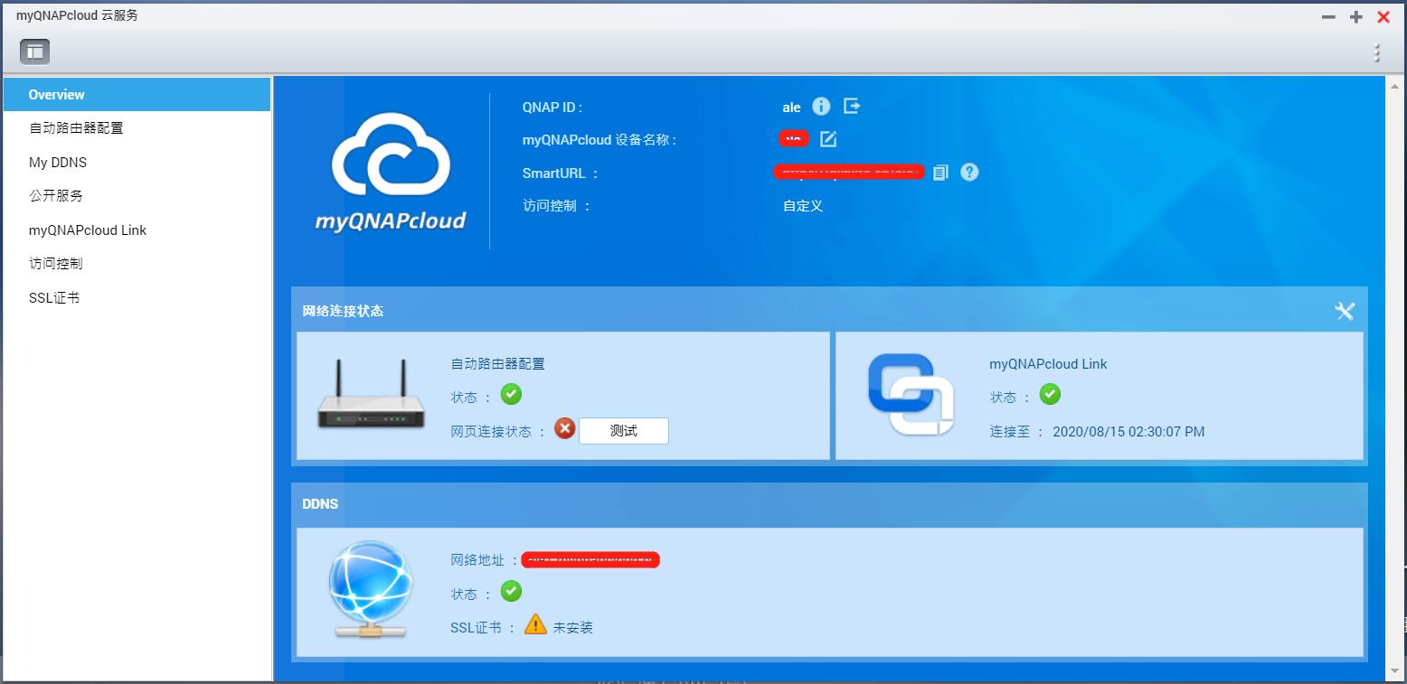Click the warning icon beside 未安装 SSL证书
The image size is (1407, 684).
click(536, 623)
